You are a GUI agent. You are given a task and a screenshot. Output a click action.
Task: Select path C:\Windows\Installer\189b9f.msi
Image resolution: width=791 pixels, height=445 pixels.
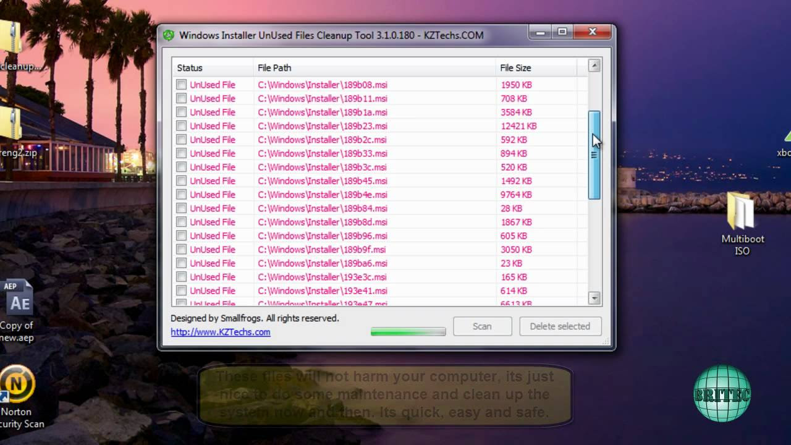[322, 249]
